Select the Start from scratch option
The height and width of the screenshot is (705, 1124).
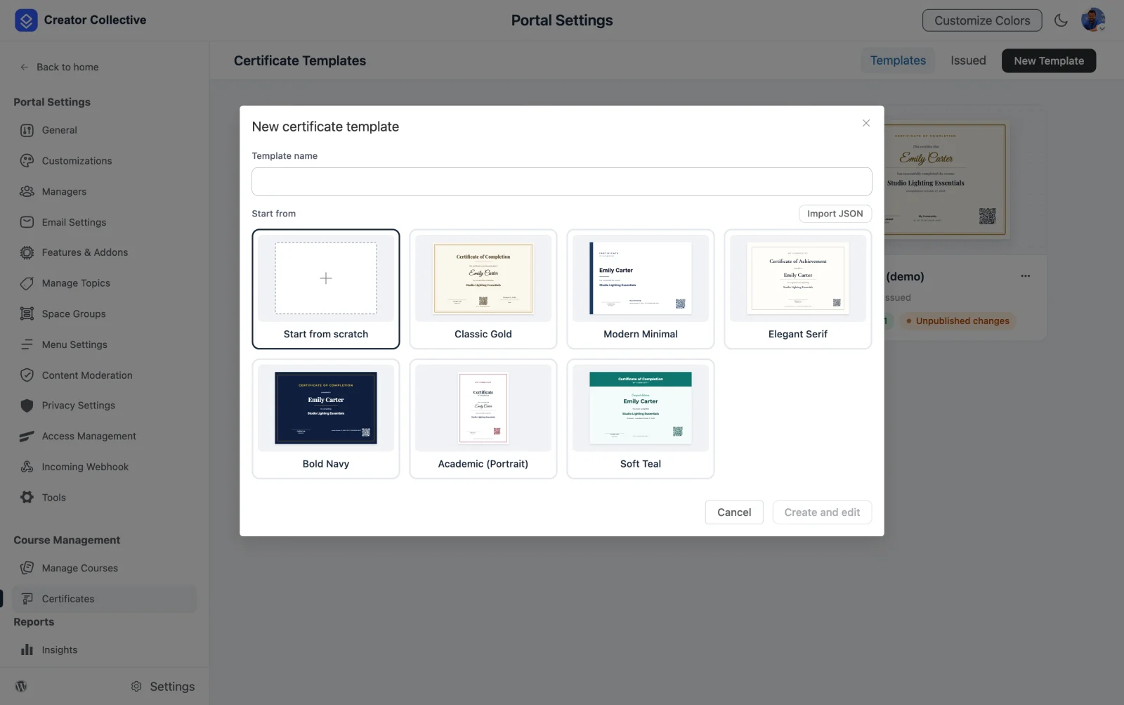pos(326,289)
